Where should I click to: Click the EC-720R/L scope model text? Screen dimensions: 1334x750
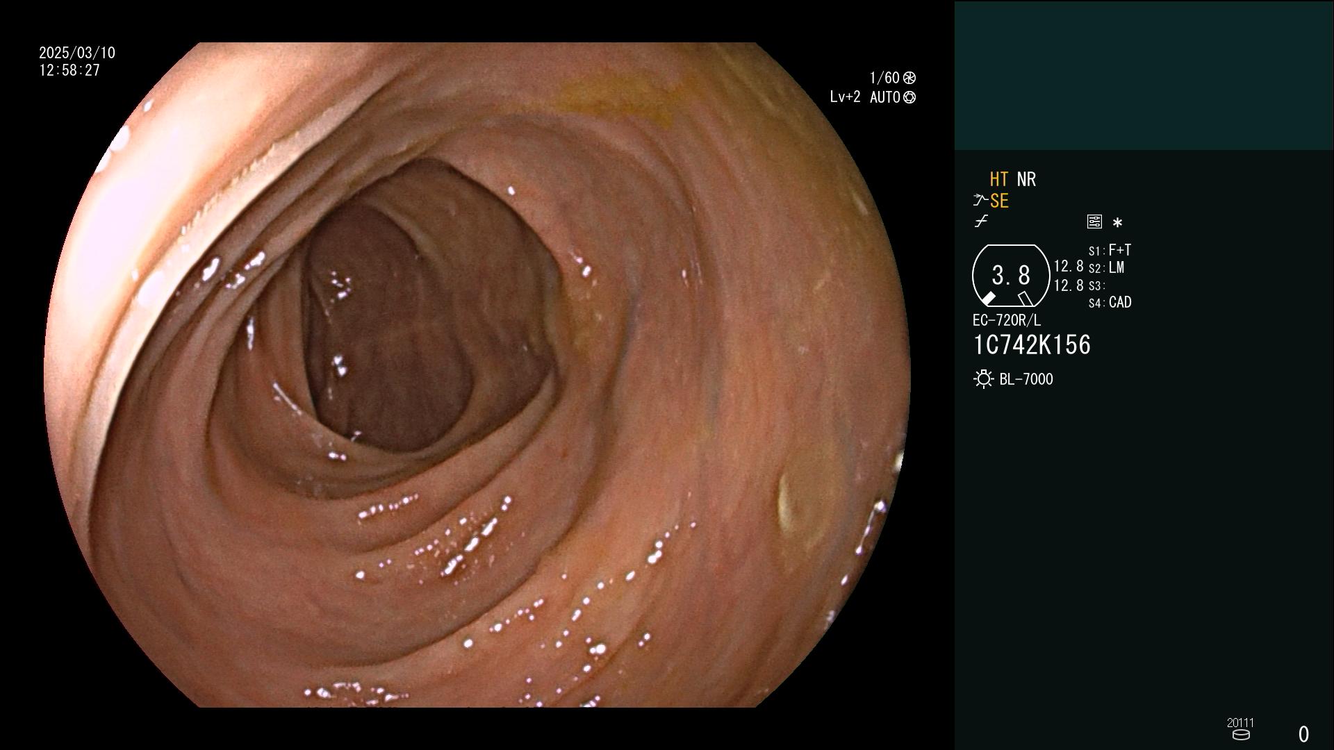pos(1007,320)
